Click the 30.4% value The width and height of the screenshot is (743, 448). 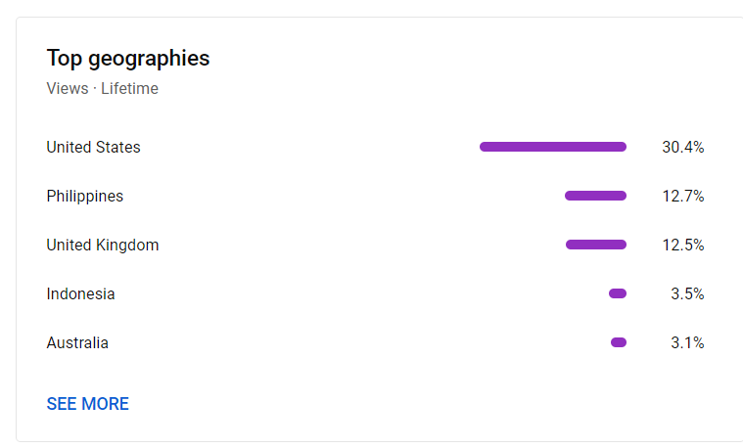click(x=683, y=148)
